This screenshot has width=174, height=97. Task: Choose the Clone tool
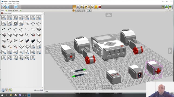[78, 7]
